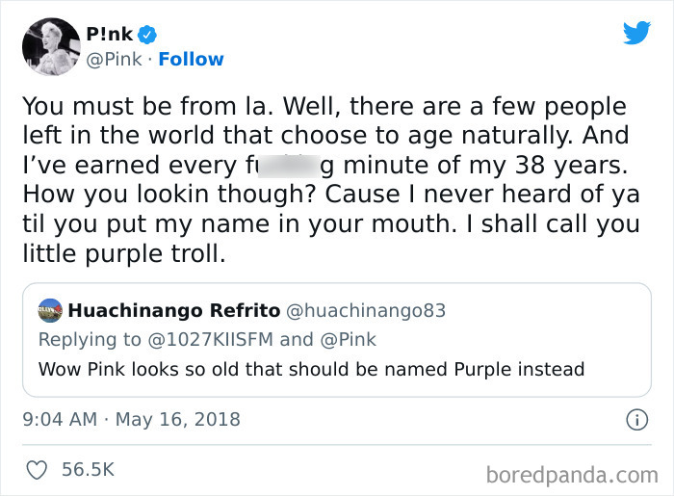Open the P!nk display name

point(111,35)
